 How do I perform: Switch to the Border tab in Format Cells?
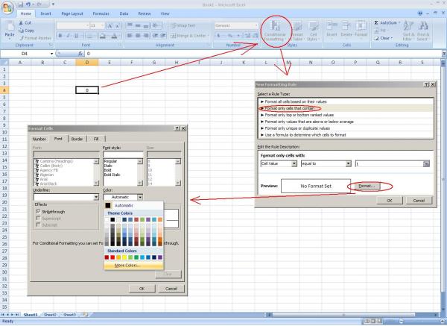tap(77, 139)
